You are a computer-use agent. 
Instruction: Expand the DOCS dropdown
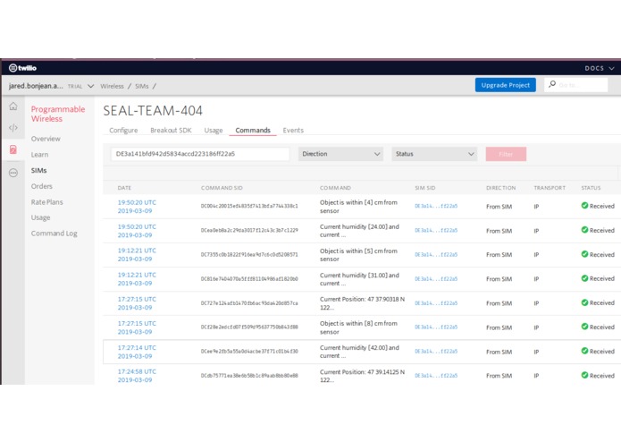(600, 68)
